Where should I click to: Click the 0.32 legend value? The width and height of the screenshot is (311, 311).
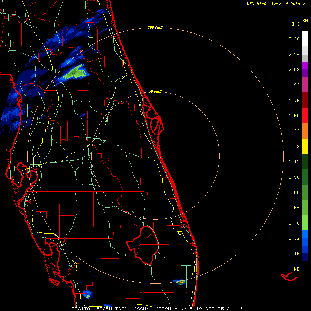[x=294, y=238]
